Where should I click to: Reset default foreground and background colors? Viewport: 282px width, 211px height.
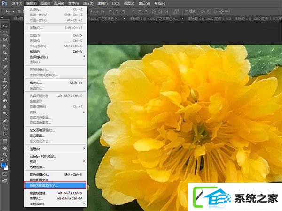[2, 160]
